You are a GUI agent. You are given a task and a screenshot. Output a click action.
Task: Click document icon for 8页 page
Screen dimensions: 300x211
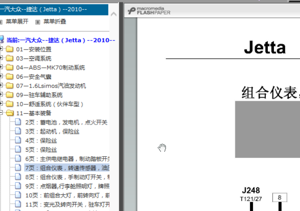18,177
